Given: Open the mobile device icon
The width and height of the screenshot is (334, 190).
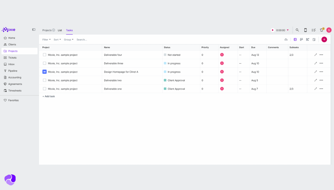Looking at the screenshot, I should click(x=305, y=30).
